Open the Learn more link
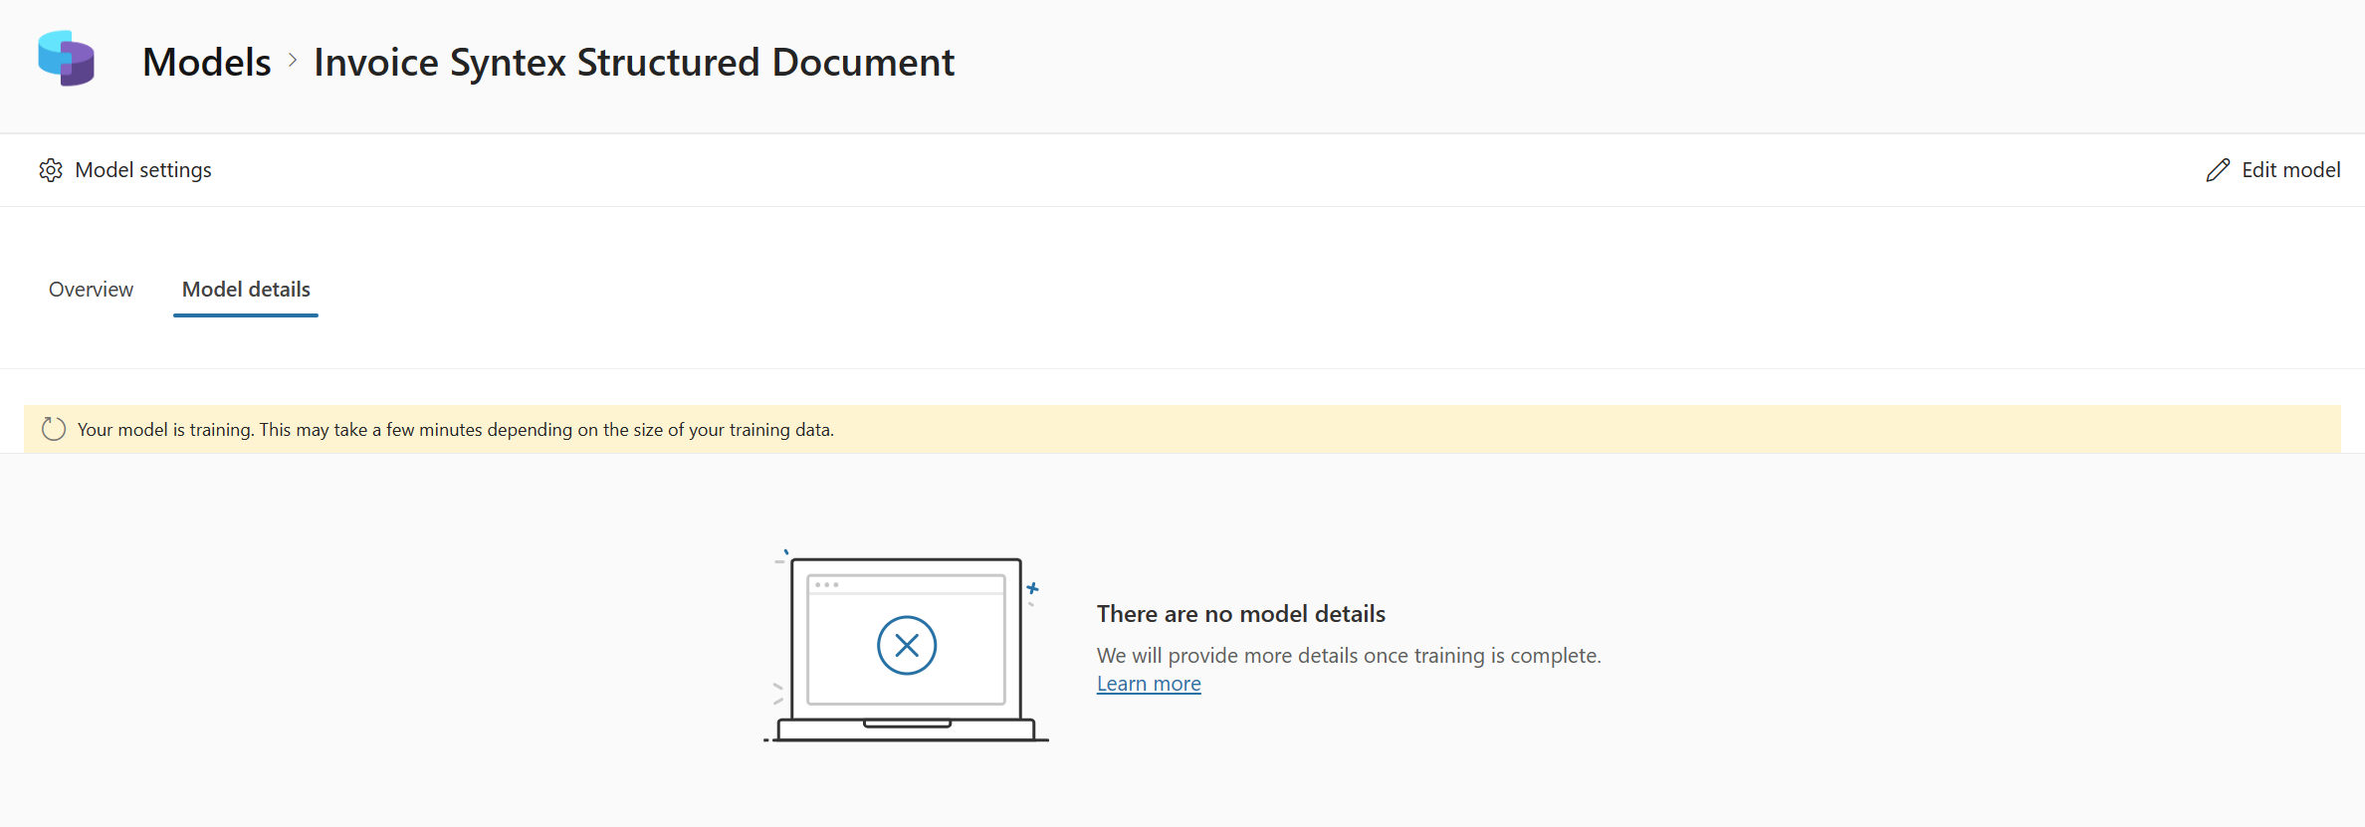 (x=1149, y=684)
